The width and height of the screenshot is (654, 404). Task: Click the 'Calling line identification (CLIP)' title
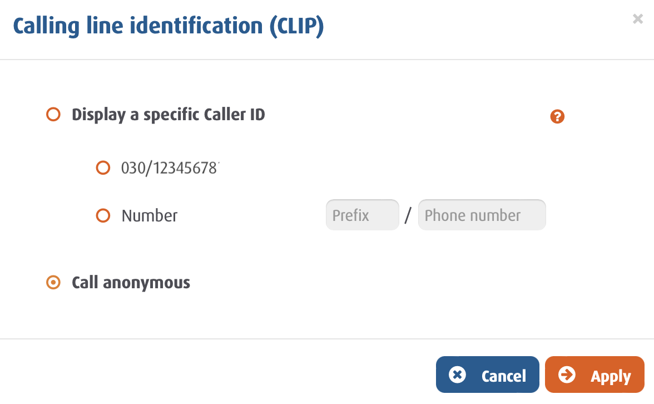pyautogui.click(x=168, y=26)
